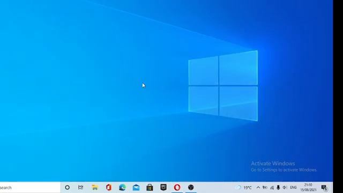Click the battery status tray icon
The width and height of the screenshot is (343, 193).
[265, 188]
